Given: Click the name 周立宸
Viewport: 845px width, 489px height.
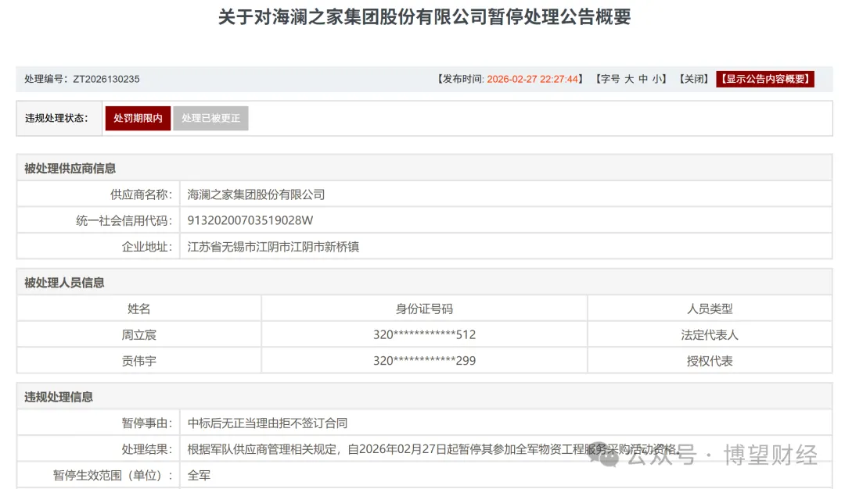Looking at the screenshot, I should pos(139,334).
